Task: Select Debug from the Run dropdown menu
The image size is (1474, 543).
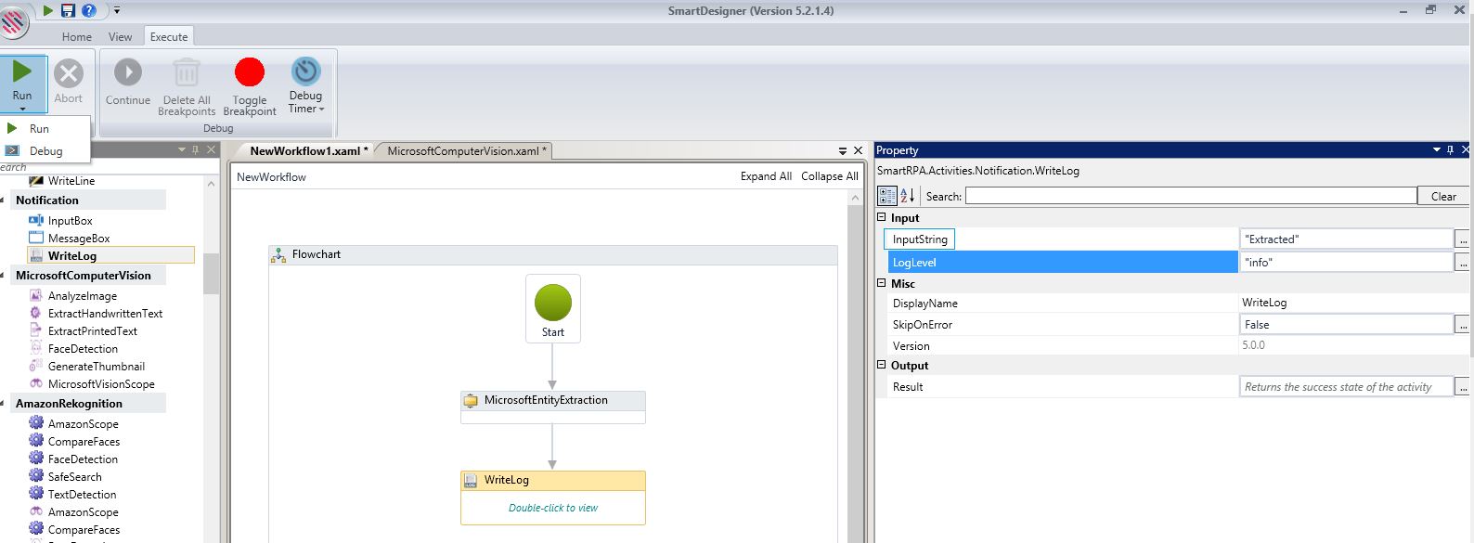Action: tap(45, 151)
